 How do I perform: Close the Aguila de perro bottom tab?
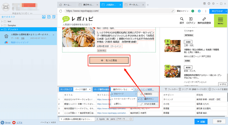pyautogui.click(x=131, y=119)
